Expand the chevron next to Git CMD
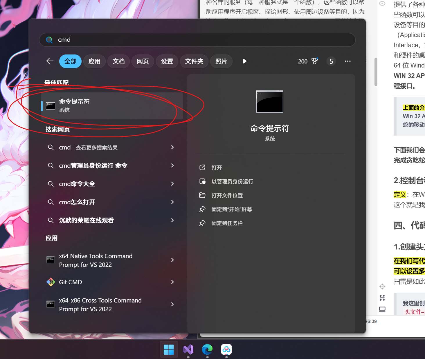 tap(172, 282)
